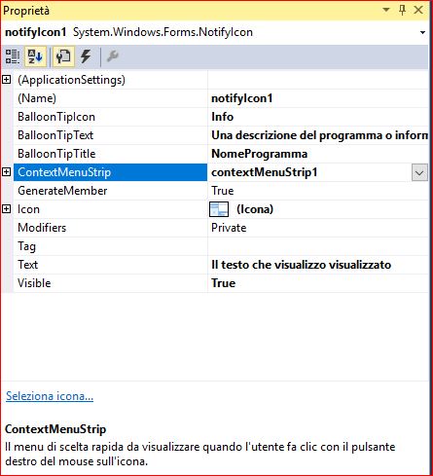This screenshot has width=433, height=476.
Task: Close the Proprietà panel
Action: point(418,10)
